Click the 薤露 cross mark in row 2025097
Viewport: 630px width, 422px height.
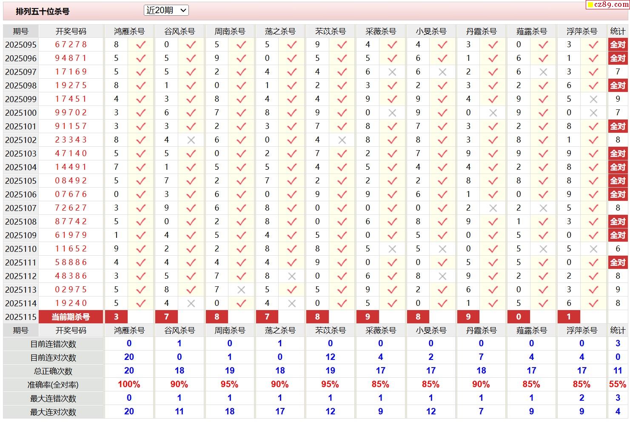pyautogui.click(x=543, y=72)
